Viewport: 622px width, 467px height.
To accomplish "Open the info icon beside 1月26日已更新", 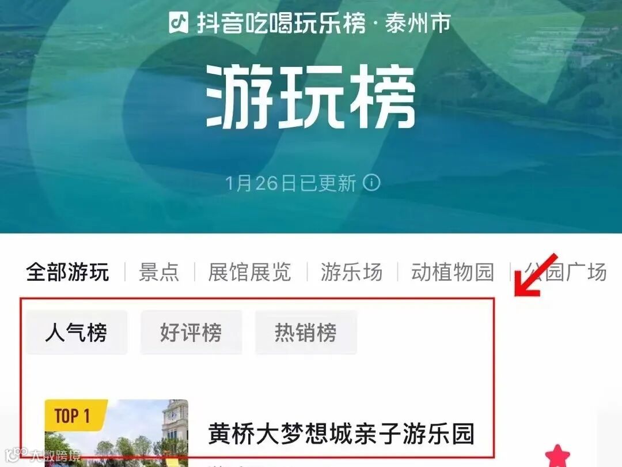I will 371,183.
